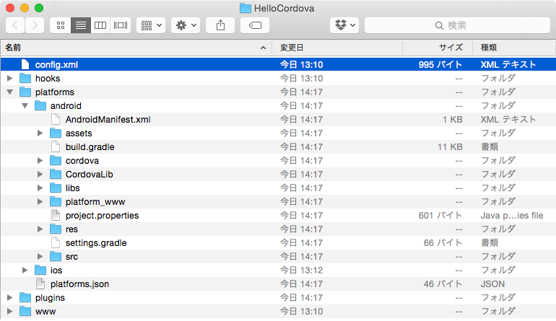
Task: Open the item arrangement dropdown
Action: 152,25
